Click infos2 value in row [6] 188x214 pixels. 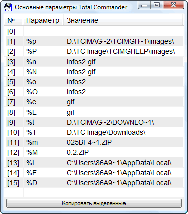tap(76, 92)
